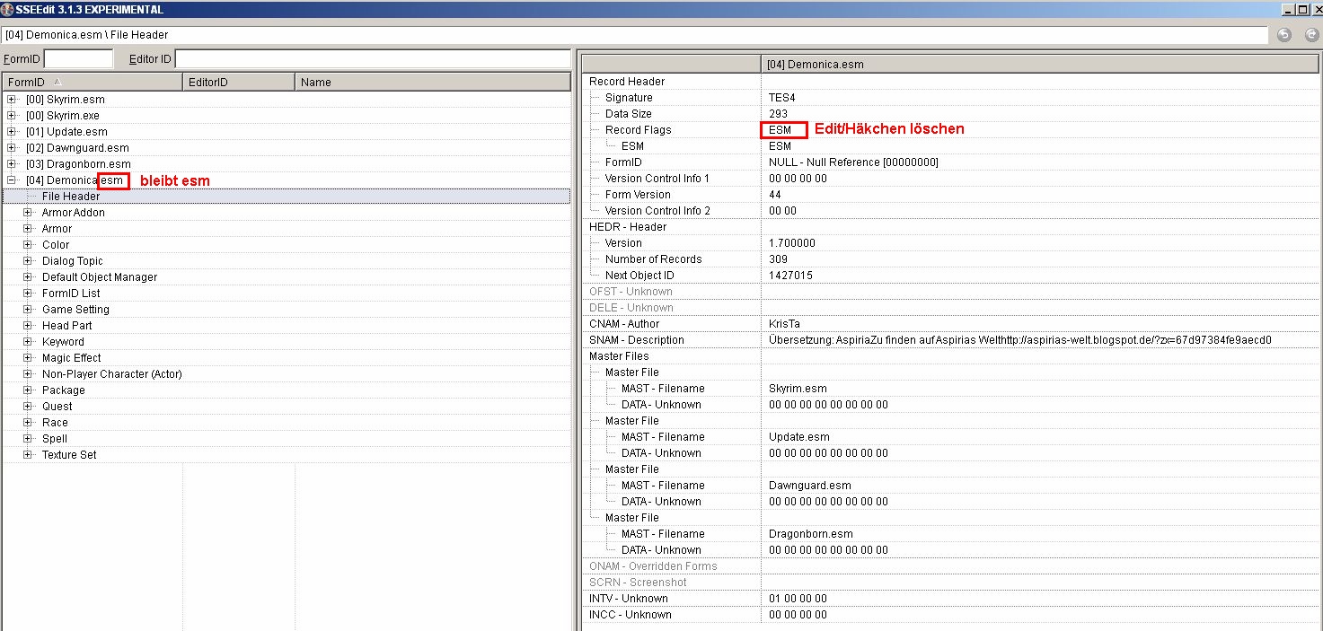Expand the Texture Set group
The height and width of the screenshot is (631, 1323).
28,455
